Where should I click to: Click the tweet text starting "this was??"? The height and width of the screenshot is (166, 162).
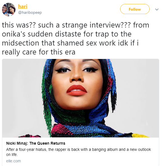point(76,38)
